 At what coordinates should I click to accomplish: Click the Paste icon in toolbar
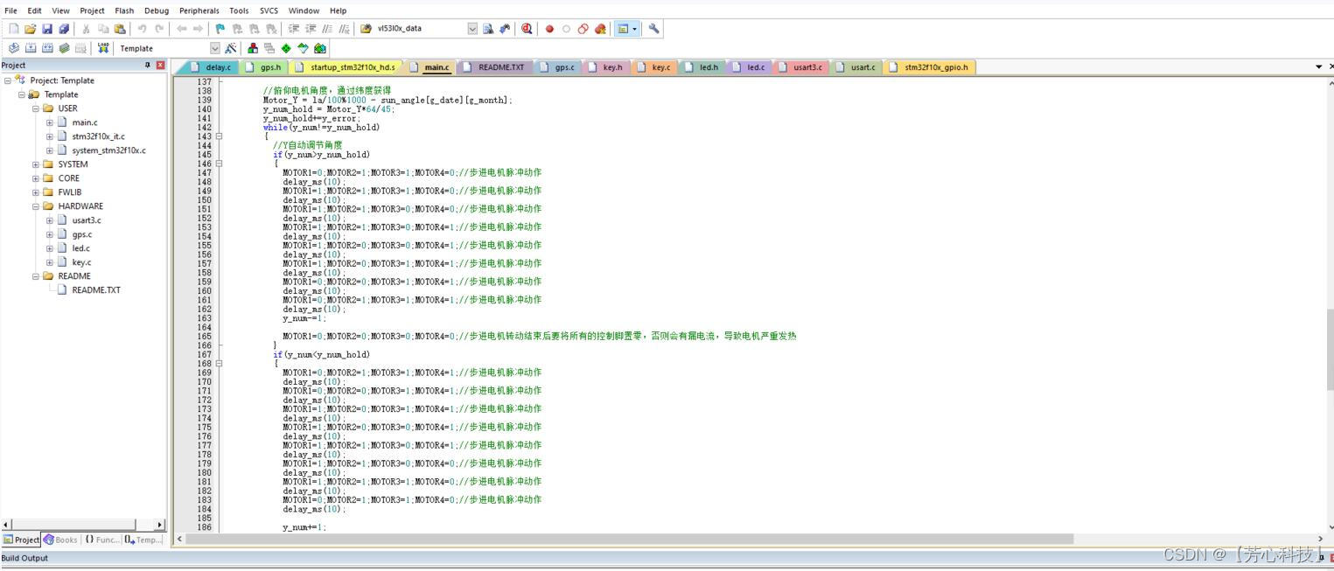(120, 29)
